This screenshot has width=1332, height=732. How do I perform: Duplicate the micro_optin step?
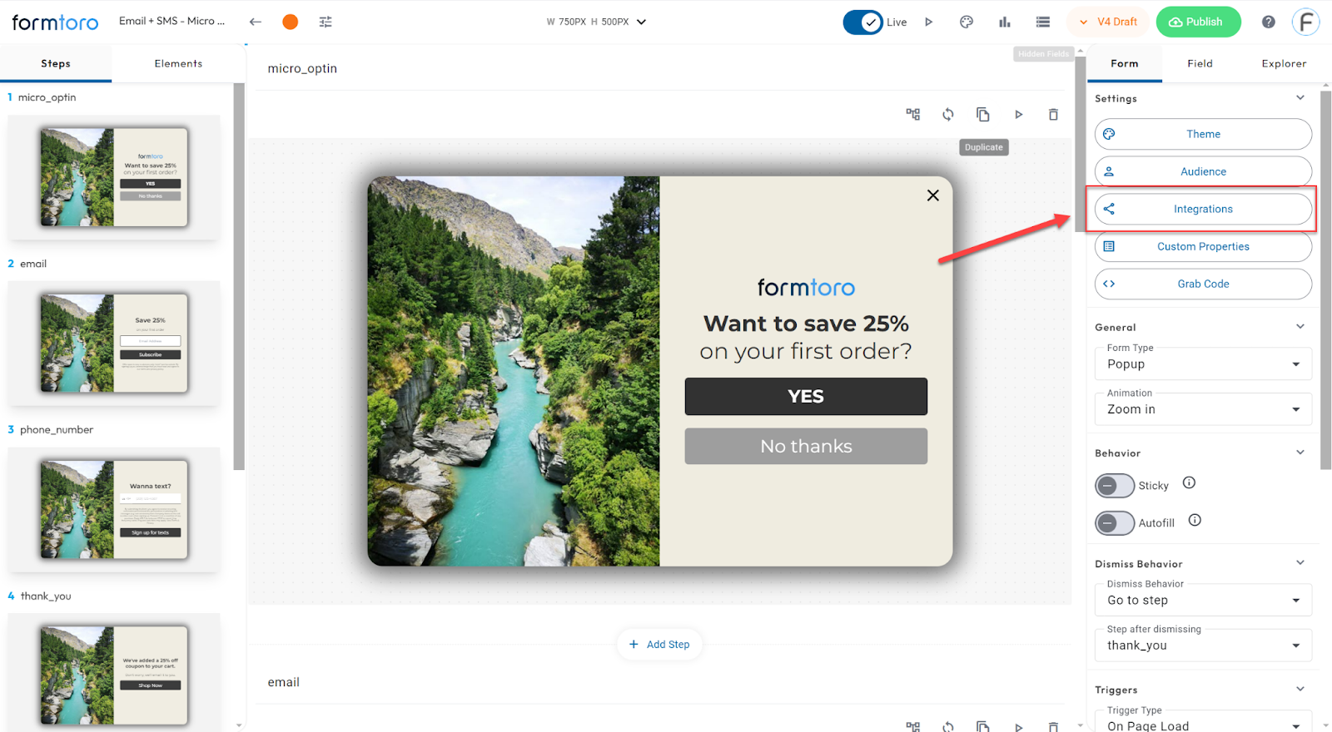(x=983, y=115)
